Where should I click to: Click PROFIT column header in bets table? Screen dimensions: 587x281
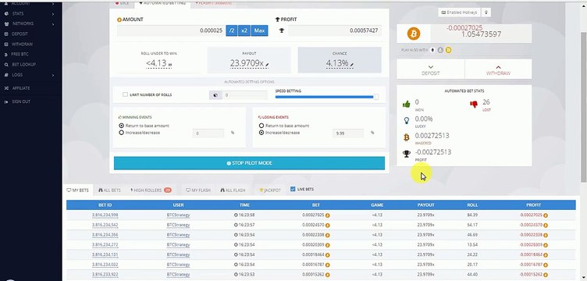point(533,205)
